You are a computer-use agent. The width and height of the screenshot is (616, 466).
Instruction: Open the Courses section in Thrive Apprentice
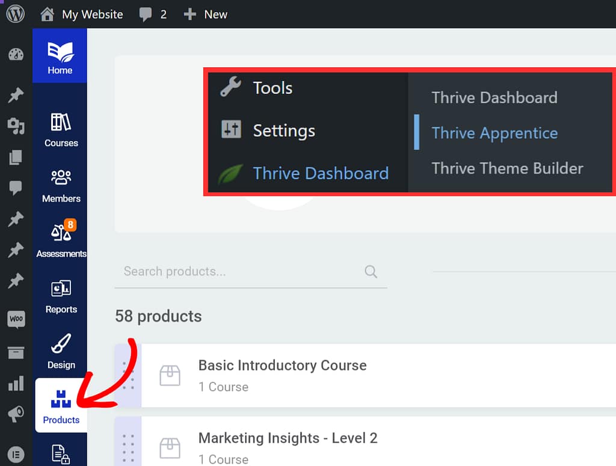tap(61, 130)
